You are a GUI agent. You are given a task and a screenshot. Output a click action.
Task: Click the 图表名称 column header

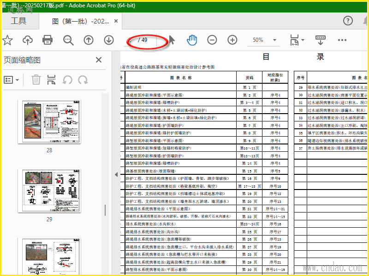pyautogui.click(x=181, y=78)
